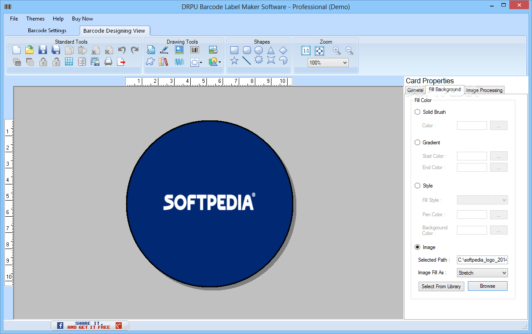Image resolution: width=532 pixels, height=334 pixels.
Task: Click the Zoom In magnifier icon
Action: click(x=336, y=51)
